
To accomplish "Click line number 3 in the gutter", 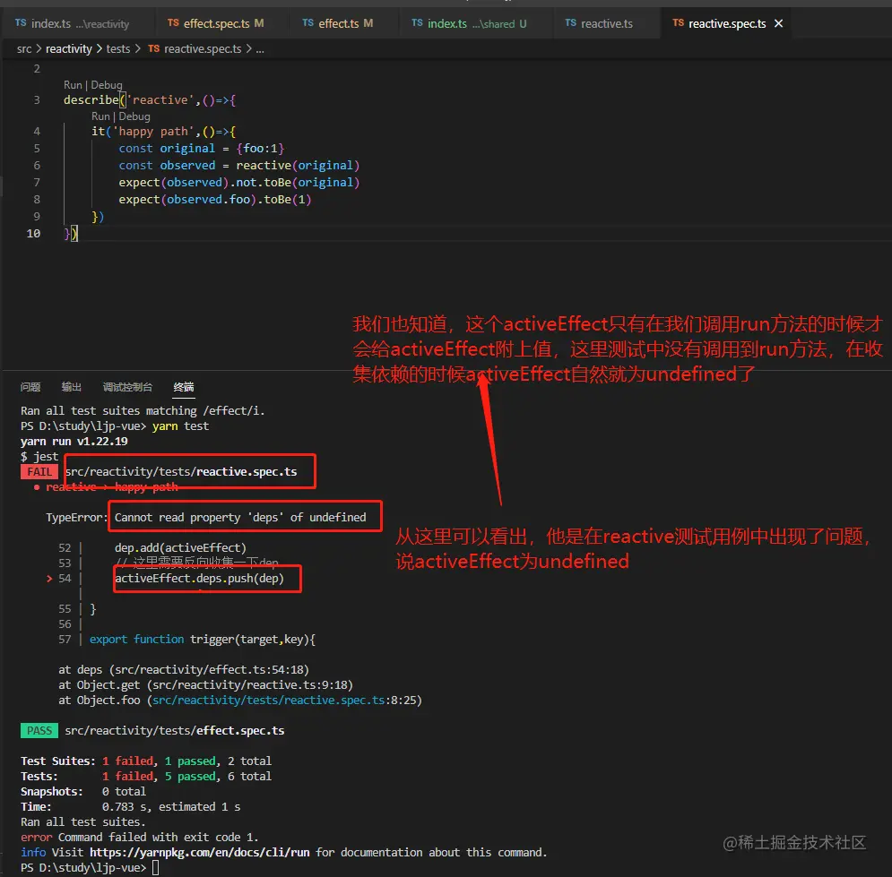I will [37, 100].
